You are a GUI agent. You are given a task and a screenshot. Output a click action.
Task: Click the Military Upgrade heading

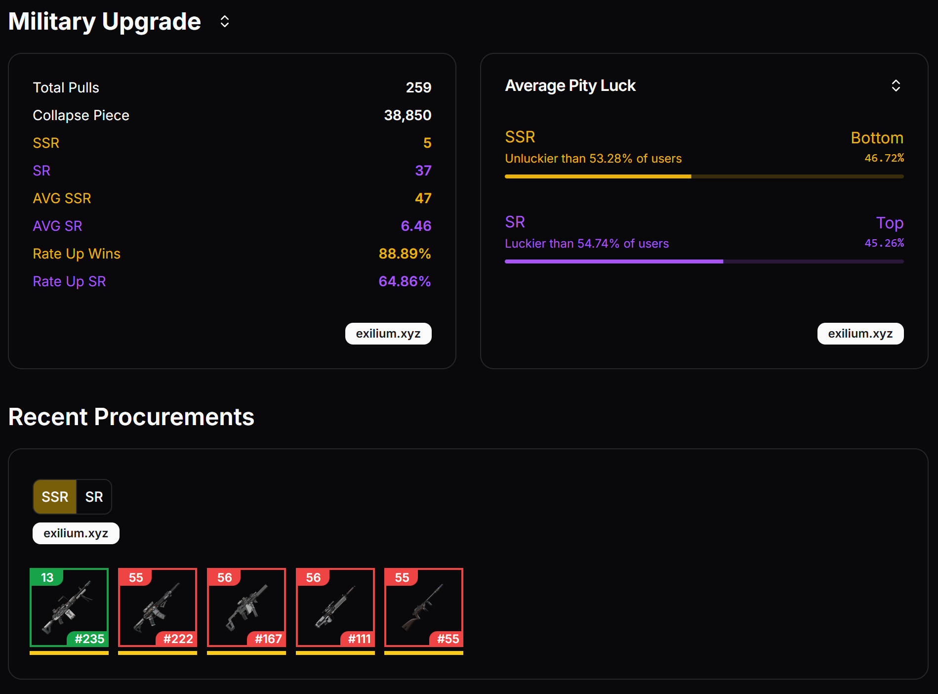click(x=105, y=22)
